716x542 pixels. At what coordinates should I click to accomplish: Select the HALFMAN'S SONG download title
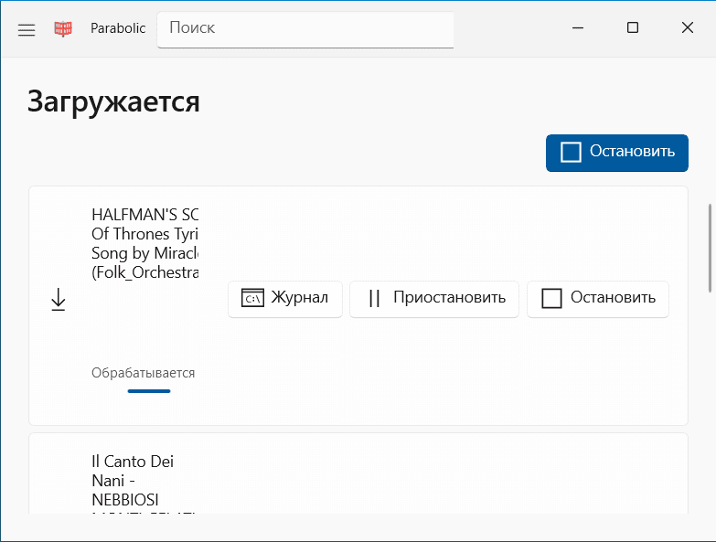tap(144, 244)
